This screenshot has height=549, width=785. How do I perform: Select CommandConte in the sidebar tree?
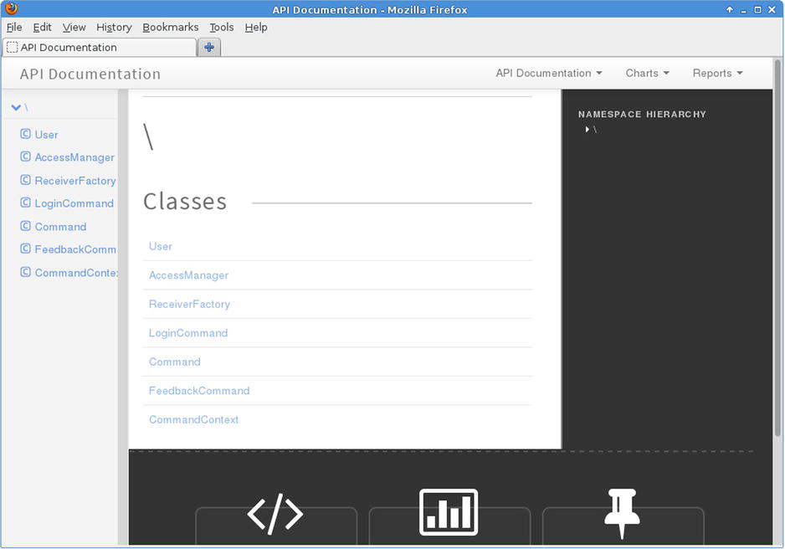[x=76, y=273]
